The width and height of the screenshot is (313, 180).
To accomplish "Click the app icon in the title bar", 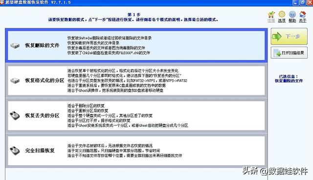I will coord(2,2).
